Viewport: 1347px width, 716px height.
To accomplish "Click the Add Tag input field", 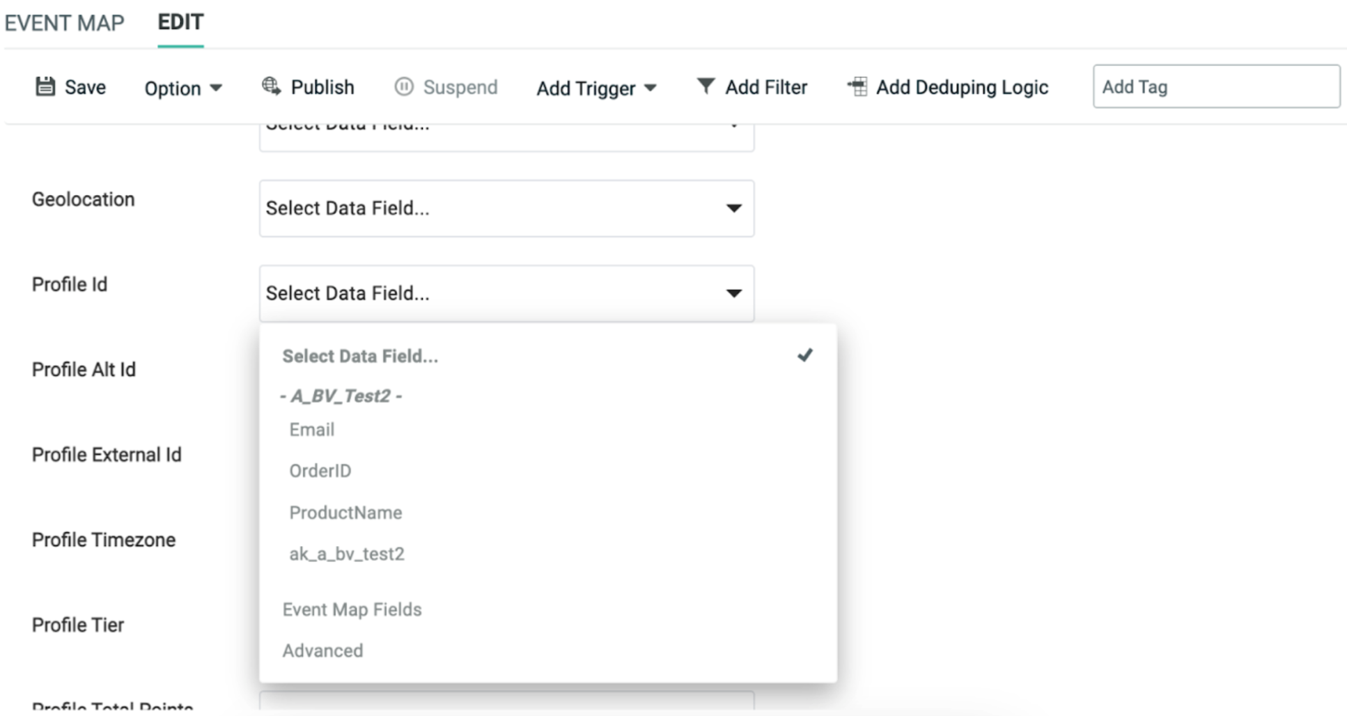I will coord(1216,87).
